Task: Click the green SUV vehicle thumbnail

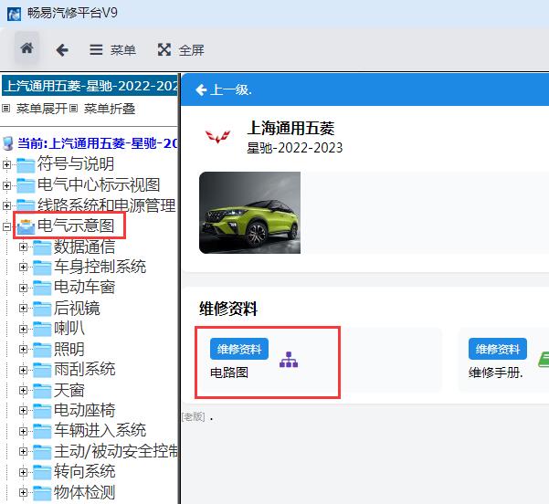Action: click(x=249, y=213)
